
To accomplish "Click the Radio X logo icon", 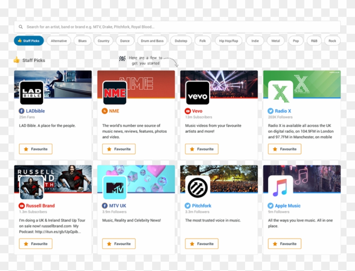I will pyautogui.click(x=280, y=93).
